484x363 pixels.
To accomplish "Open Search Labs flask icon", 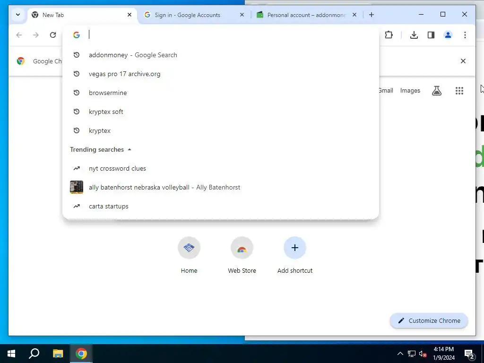I will click(x=436, y=90).
